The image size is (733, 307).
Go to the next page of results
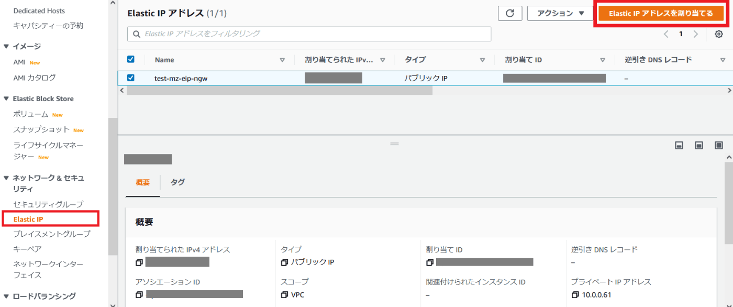pyautogui.click(x=696, y=34)
